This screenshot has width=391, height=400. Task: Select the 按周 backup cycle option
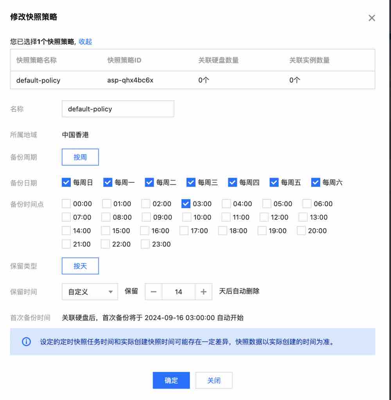point(80,157)
